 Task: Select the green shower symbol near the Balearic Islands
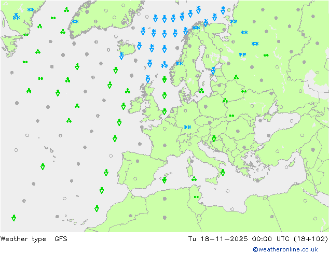pyautogui.click(x=164, y=180)
